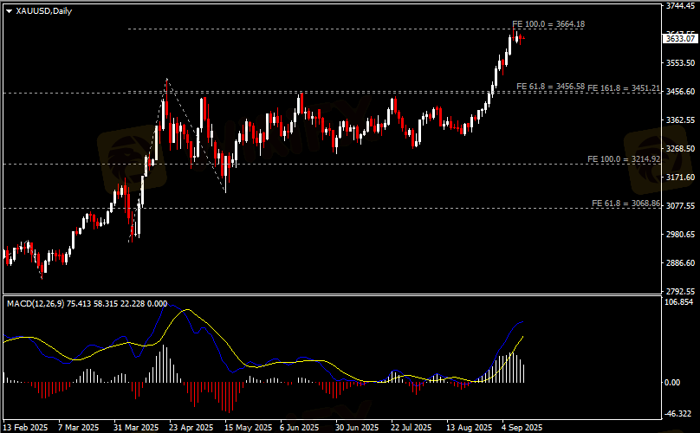Click price axis value 3553.50
Image resolution: width=700 pixels, height=433 pixels.
coord(680,63)
